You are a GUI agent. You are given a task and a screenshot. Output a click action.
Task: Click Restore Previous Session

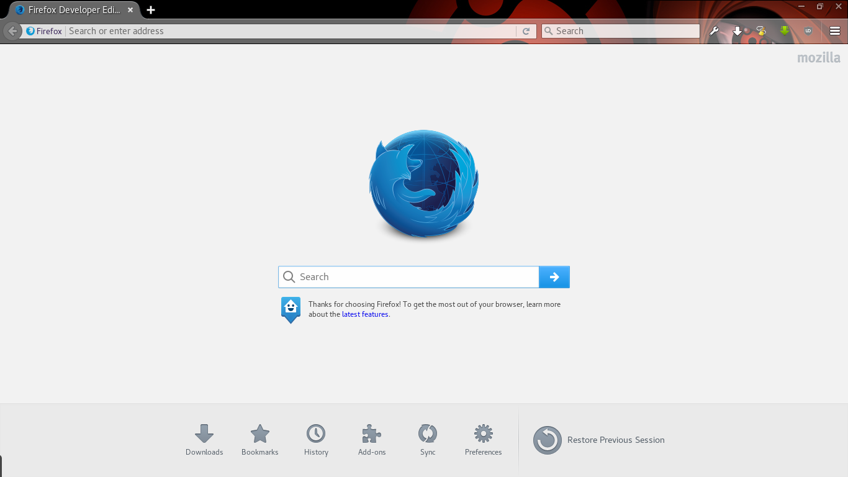click(599, 440)
